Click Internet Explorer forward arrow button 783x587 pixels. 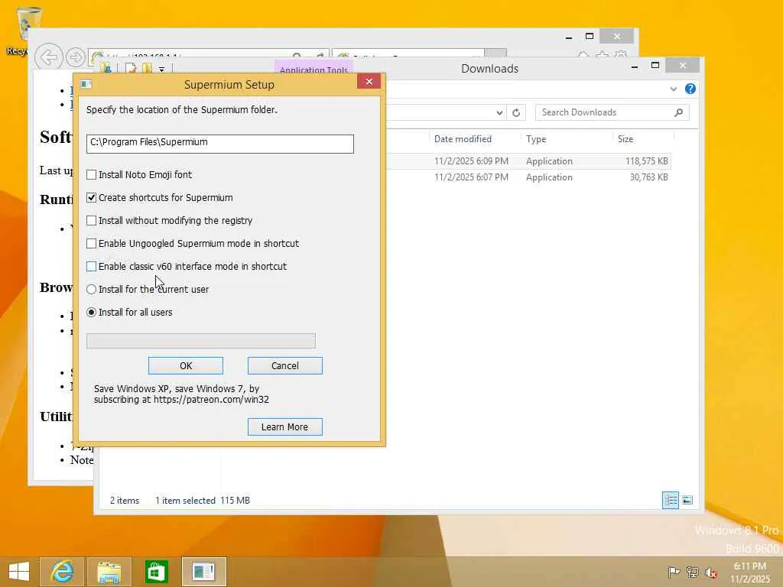coord(76,57)
